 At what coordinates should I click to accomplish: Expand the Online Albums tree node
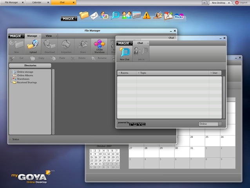pyautogui.click(x=11, y=75)
